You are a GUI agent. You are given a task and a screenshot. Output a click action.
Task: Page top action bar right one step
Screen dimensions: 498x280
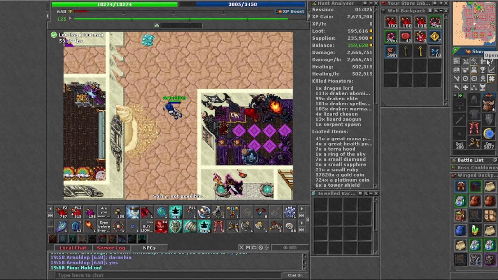point(302,209)
